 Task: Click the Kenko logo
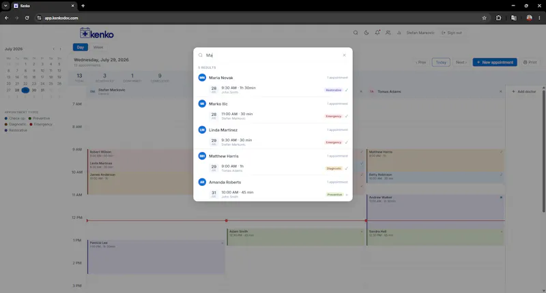click(x=97, y=33)
